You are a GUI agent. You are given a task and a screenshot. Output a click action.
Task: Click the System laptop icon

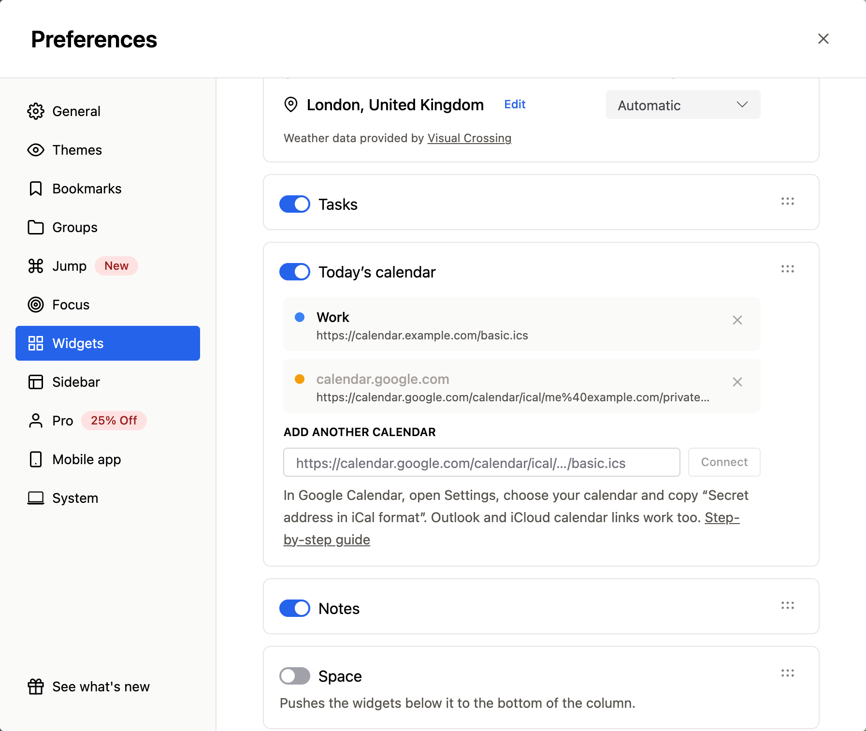[36, 498]
